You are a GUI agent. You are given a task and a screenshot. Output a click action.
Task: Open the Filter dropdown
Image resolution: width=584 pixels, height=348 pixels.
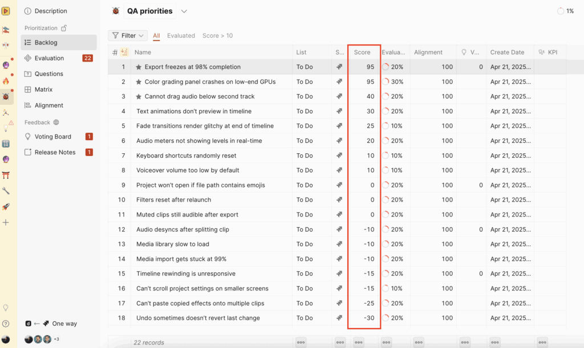[x=128, y=35]
